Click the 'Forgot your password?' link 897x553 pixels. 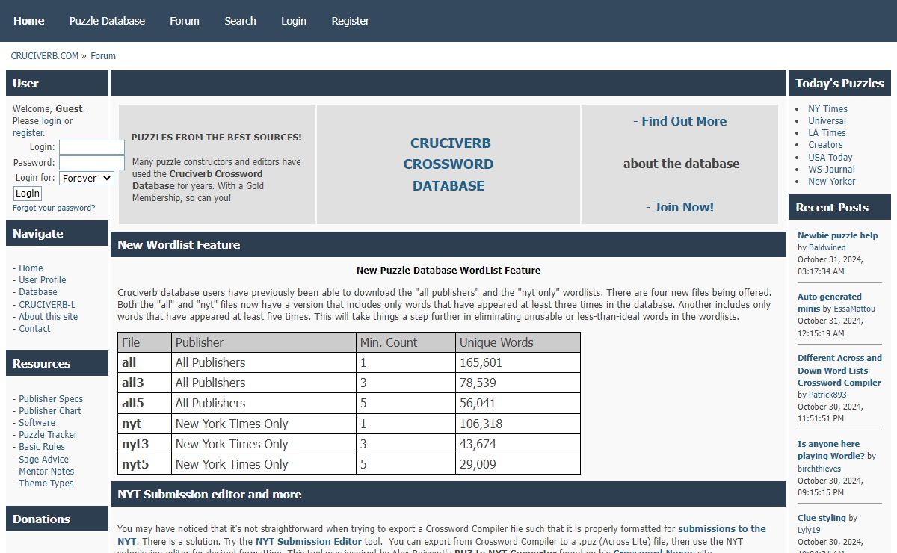coord(54,208)
